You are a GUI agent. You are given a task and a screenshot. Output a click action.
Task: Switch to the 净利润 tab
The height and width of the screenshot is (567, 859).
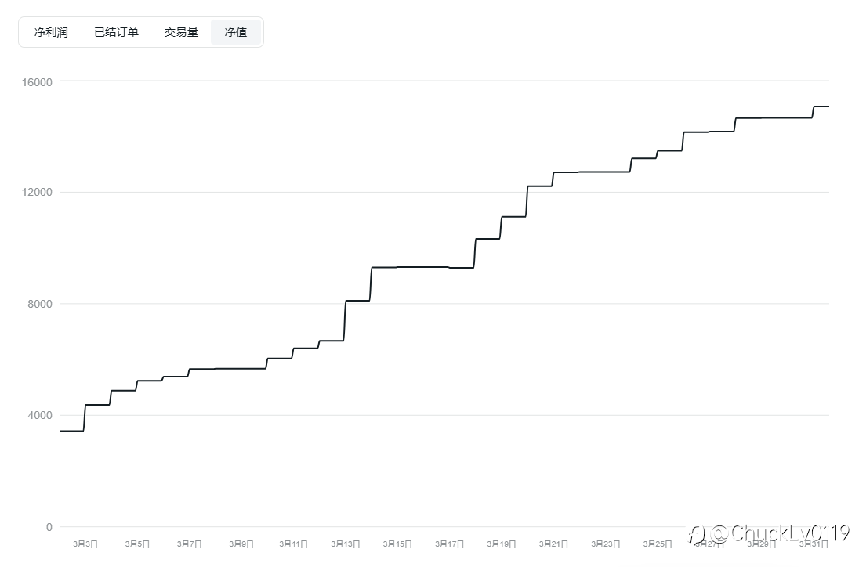pyautogui.click(x=51, y=32)
